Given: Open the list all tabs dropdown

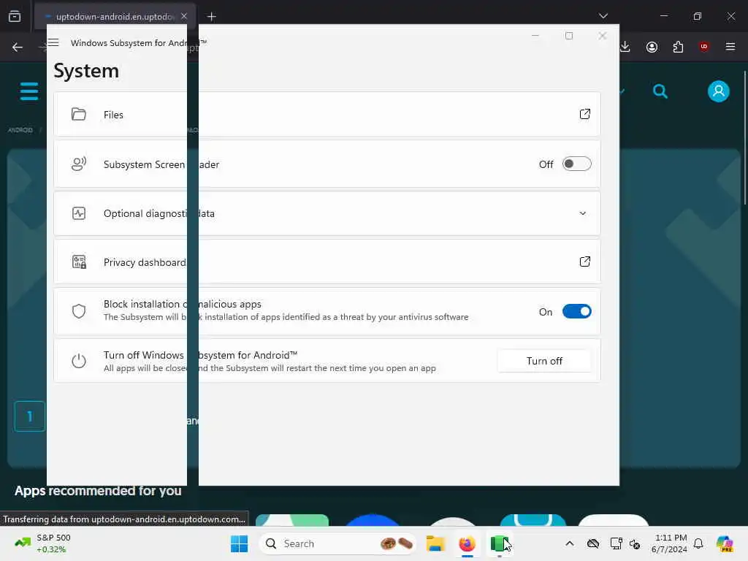Looking at the screenshot, I should click(603, 16).
